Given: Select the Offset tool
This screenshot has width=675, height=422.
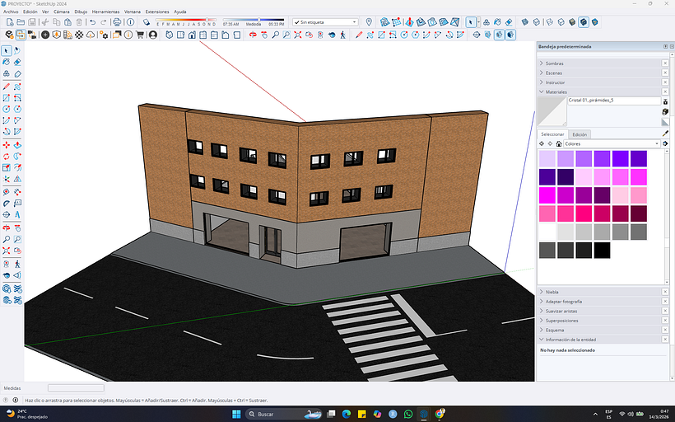Looking at the screenshot, I should click(x=17, y=167).
